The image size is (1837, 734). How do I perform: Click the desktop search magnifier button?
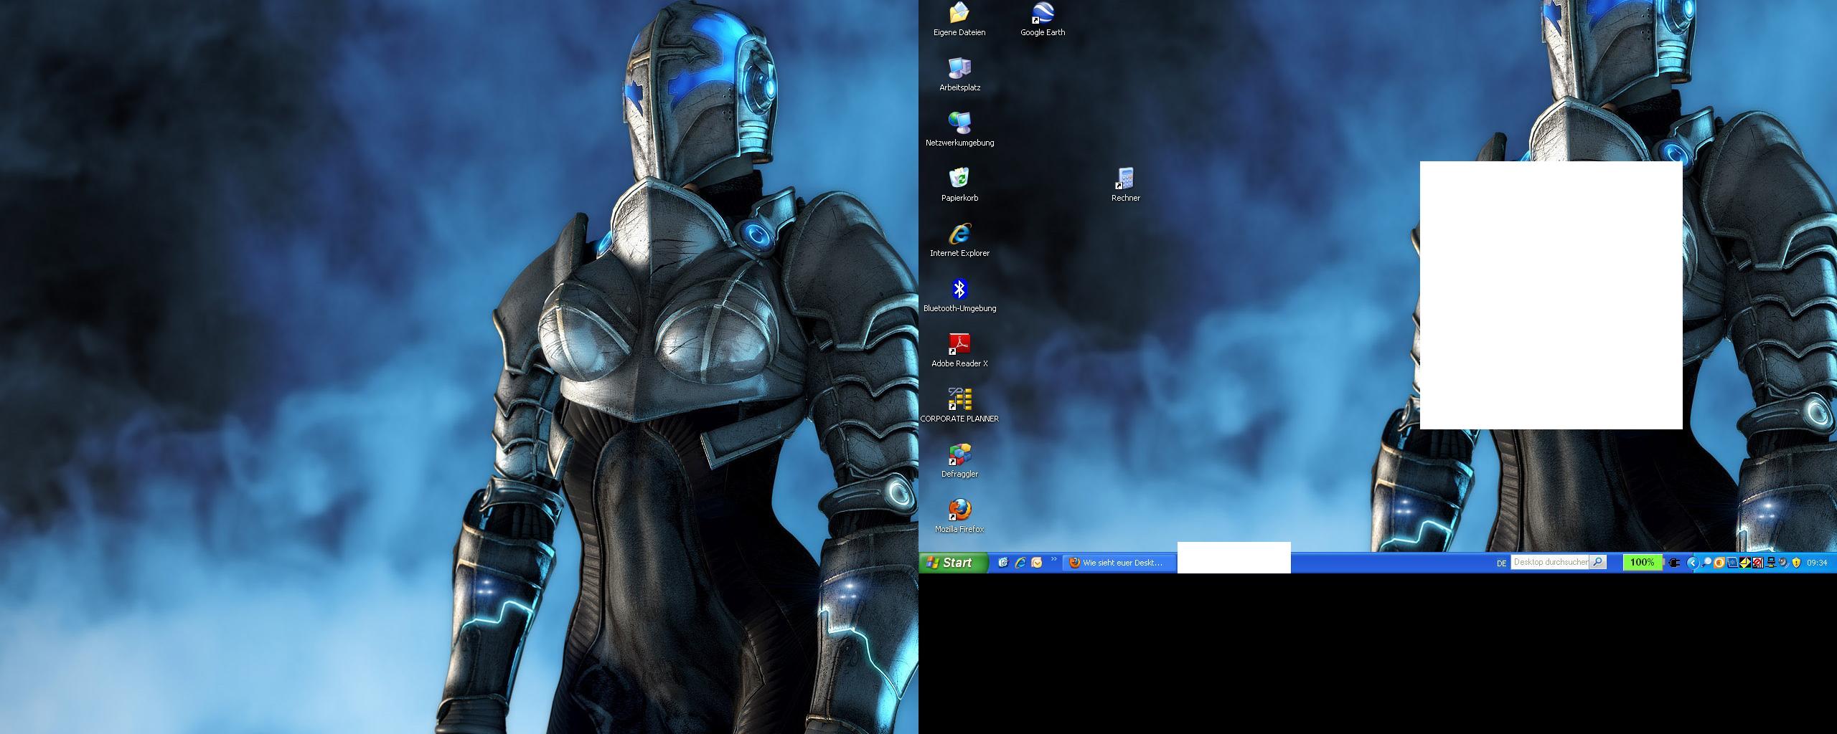(x=1598, y=563)
